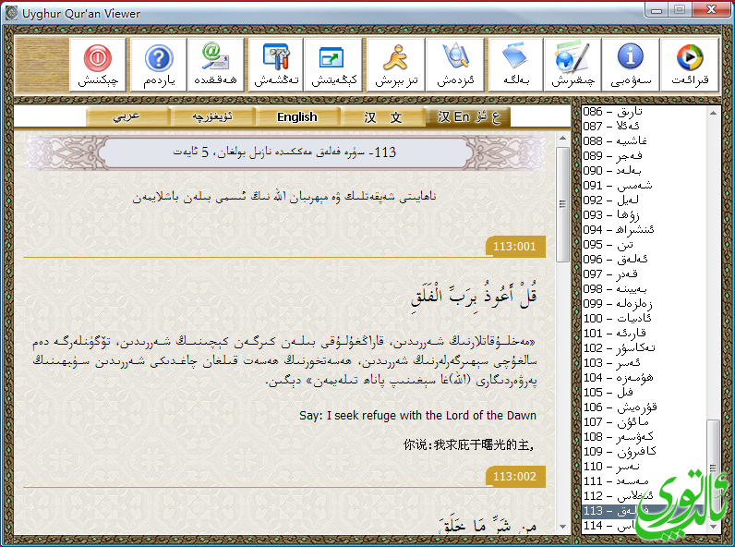Click text pane scrollbar thumb

(562, 204)
